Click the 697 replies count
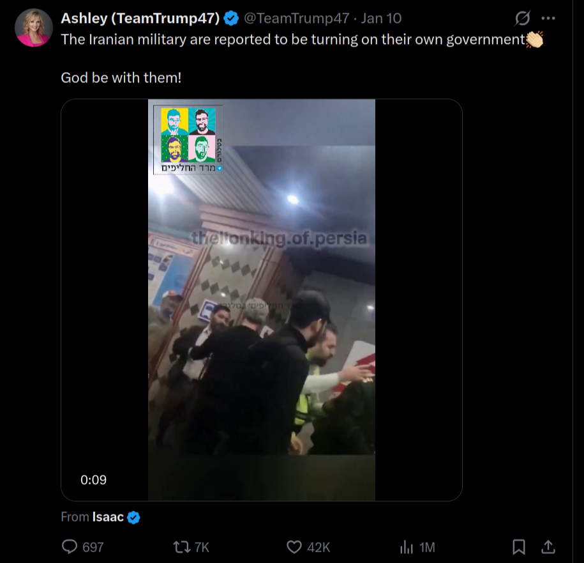This screenshot has height=563, width=584. 93,547
